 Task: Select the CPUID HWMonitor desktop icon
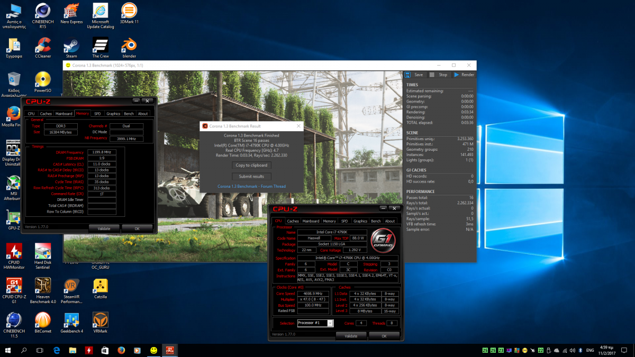(x=14, y=257)
